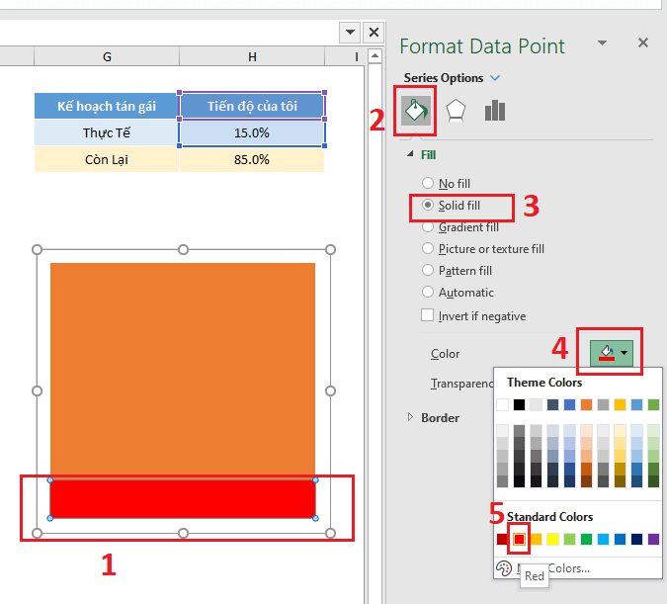
Task: Choose standard Blue swatch before Dark Blue
Action: (620, 540)
